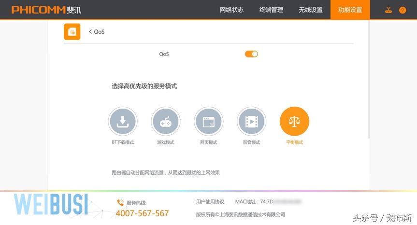Click the orange 平衡模式 text label
This screenshot has width=417, height=225.
pos(294,142)
